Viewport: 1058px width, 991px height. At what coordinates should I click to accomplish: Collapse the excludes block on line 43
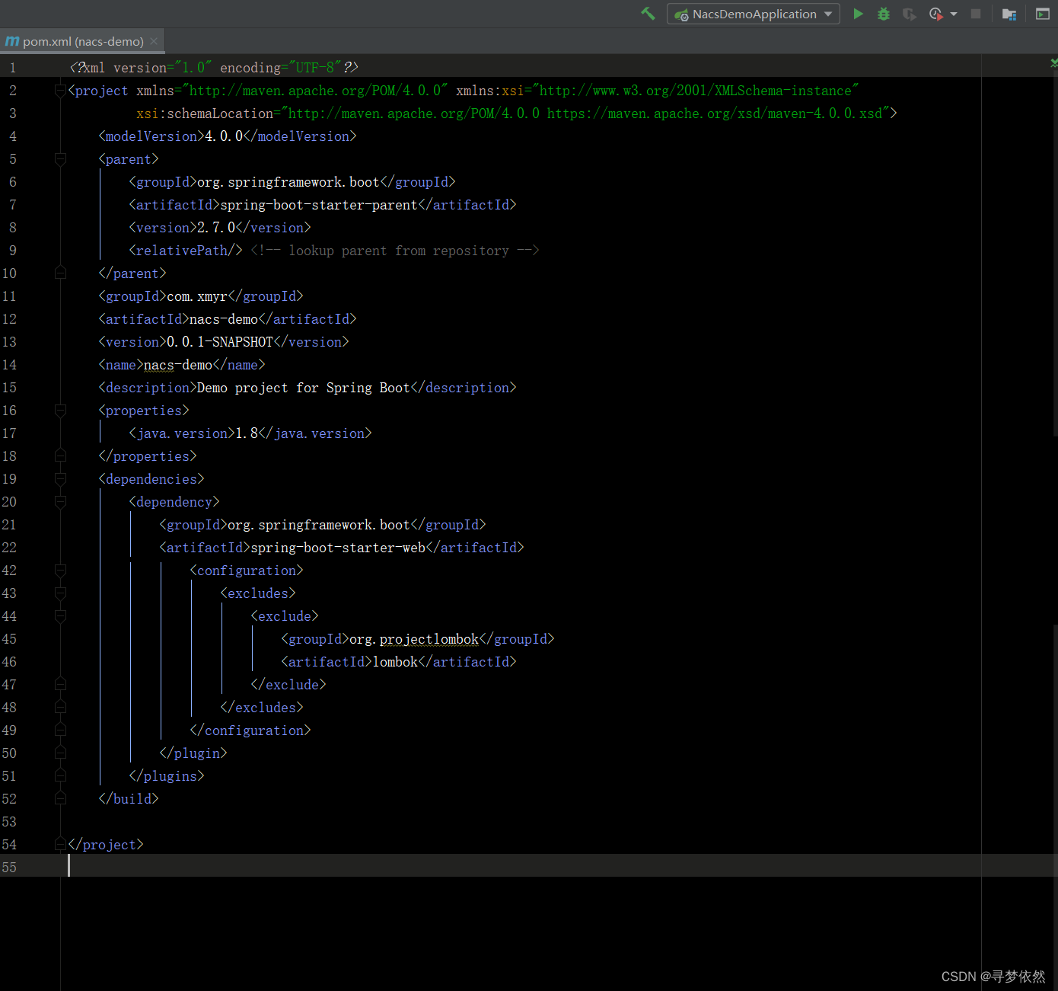pos(60,593)
